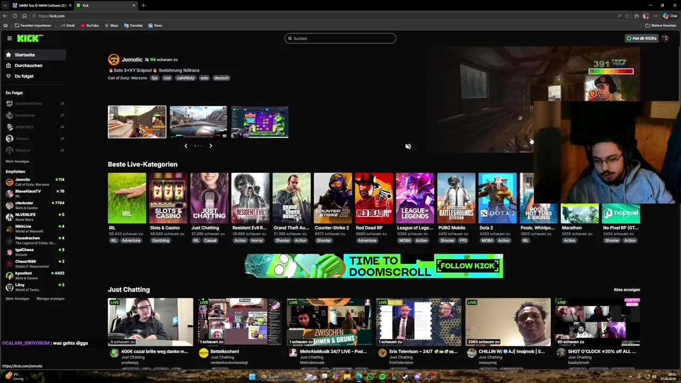Open the profile avatar menu

click(x=665, y=38)
